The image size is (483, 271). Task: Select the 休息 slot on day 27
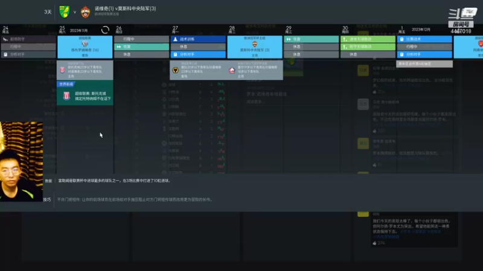[x=198, y=47]
